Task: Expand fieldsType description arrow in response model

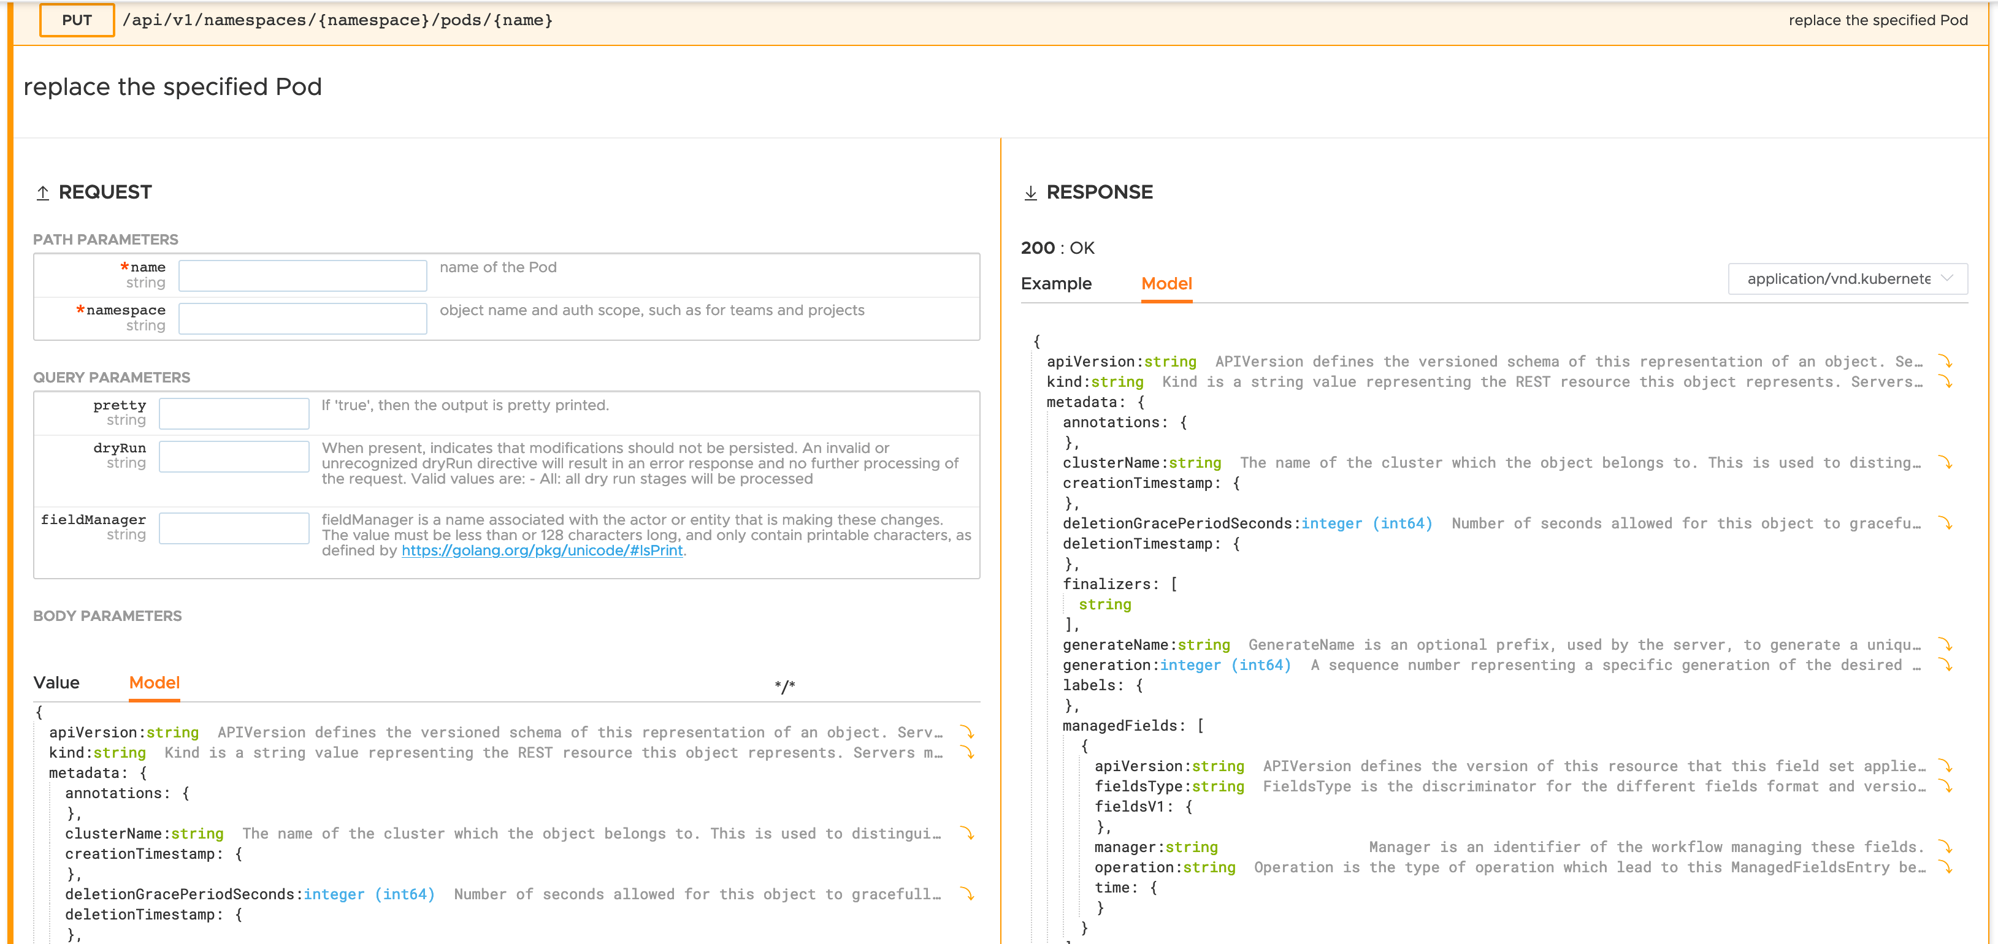Action: 1948,786
